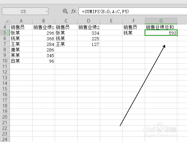The image size is (187, 142).
Task: Click cell A8 containing 唐某
Action: click(21, 50)
